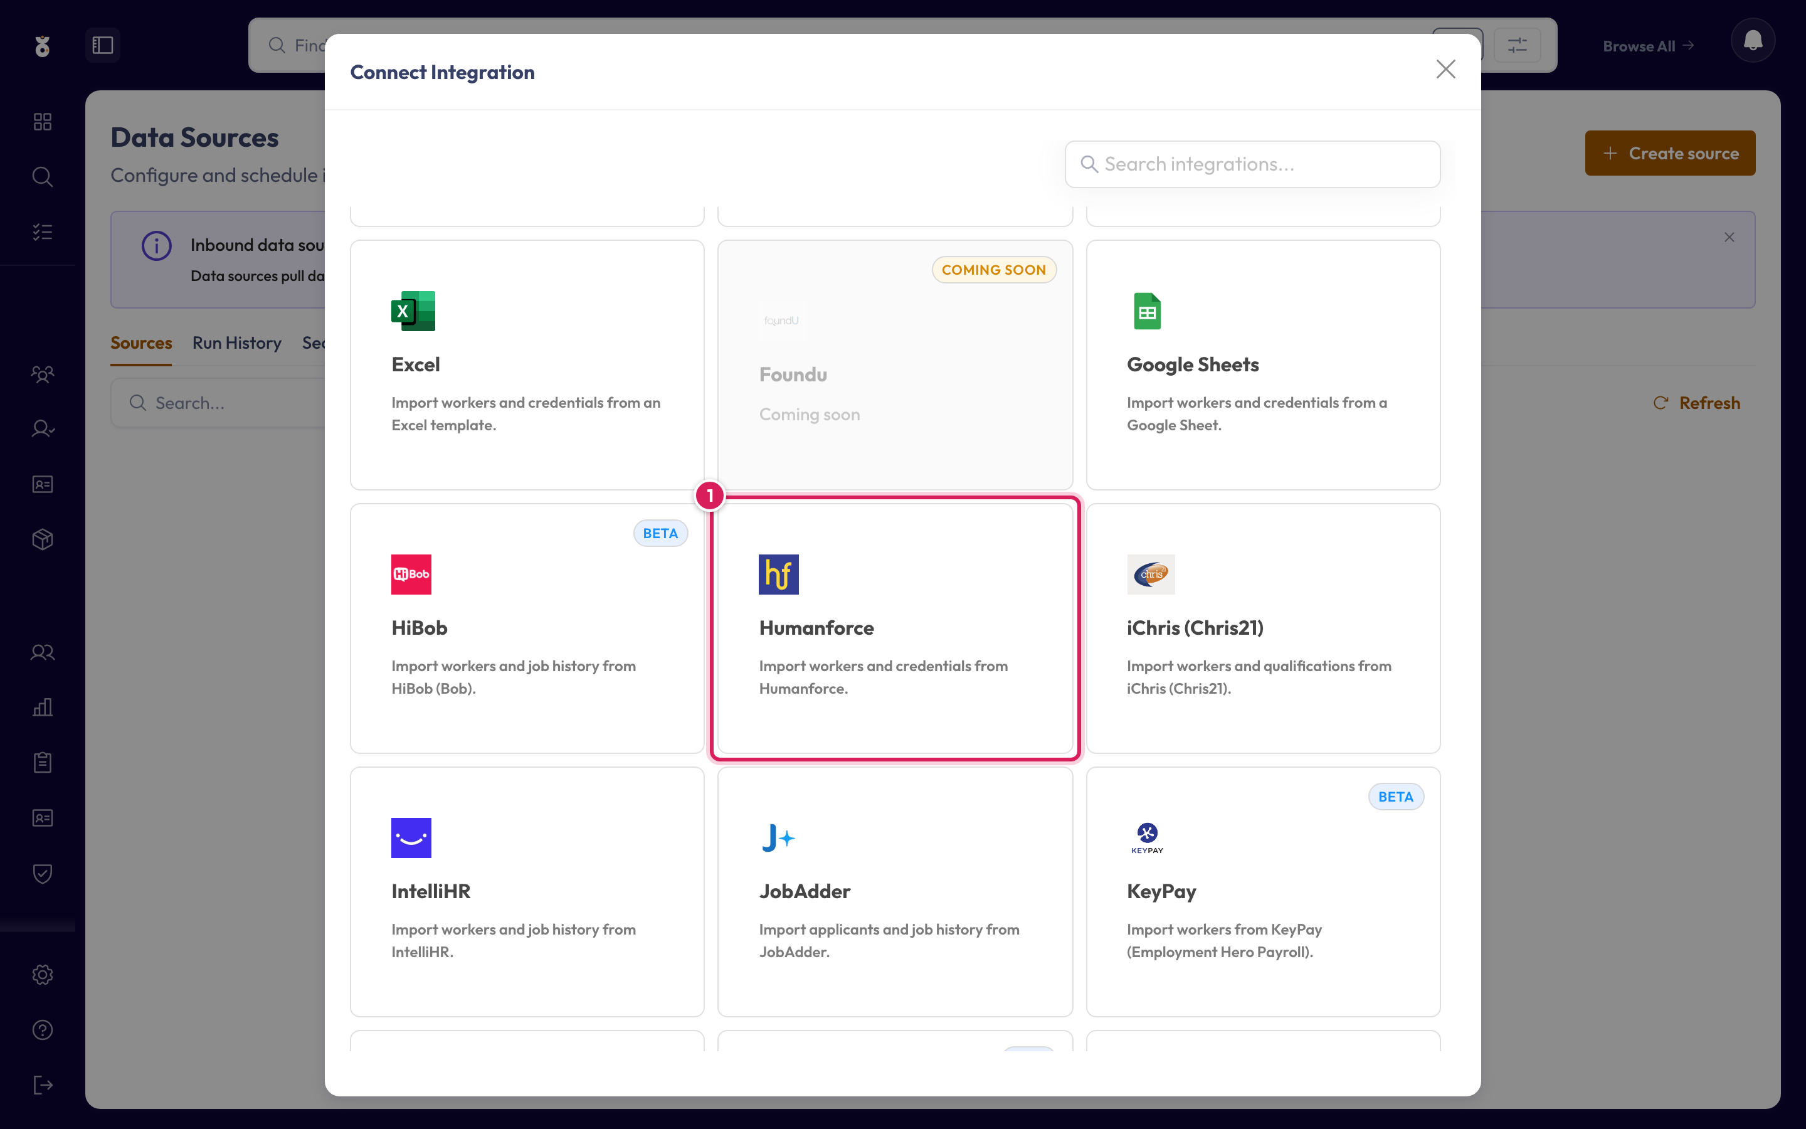Open the sidebar search icon

point(43,177)
